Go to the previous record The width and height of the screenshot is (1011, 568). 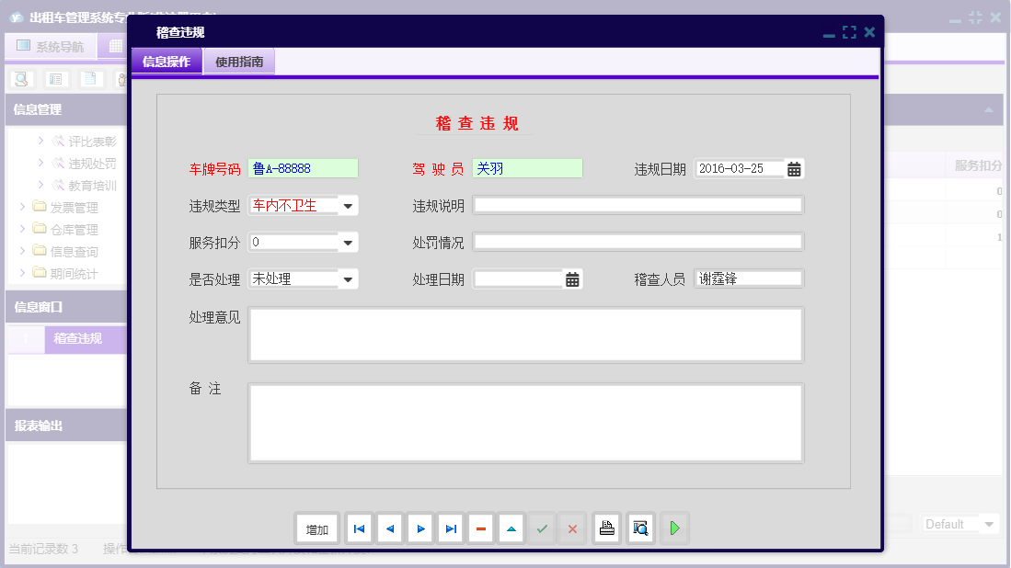(x=389, y=528)
